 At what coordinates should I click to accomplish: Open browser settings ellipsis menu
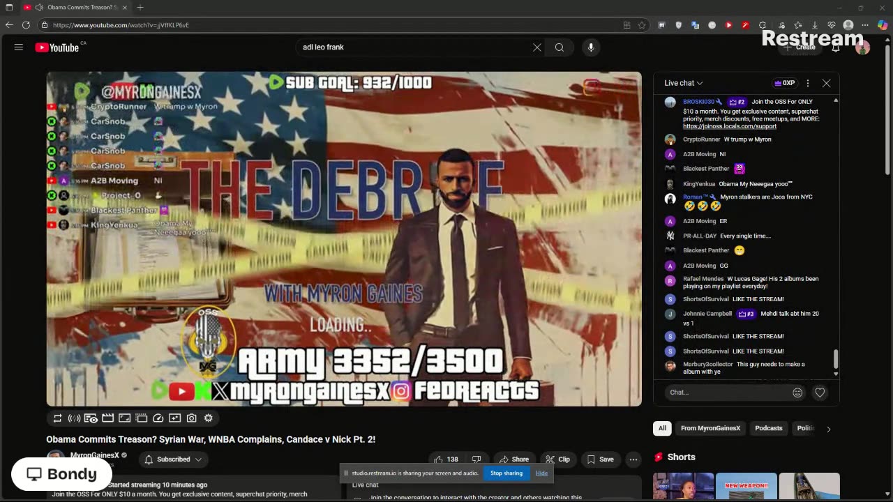pyautogui.click(x=865, y=25)
